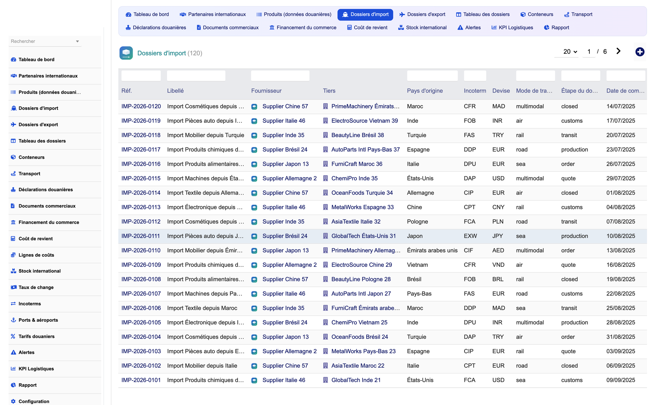The height and width of the screenshot is (405, 654).
Task: Click the date cell 29/07/2025
Action: 621,178
